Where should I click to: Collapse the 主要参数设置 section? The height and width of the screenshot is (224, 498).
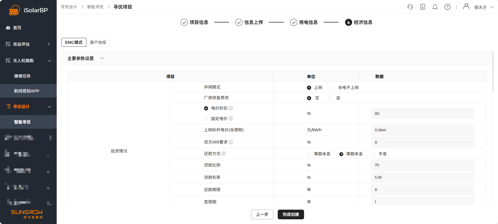[102, 58]
